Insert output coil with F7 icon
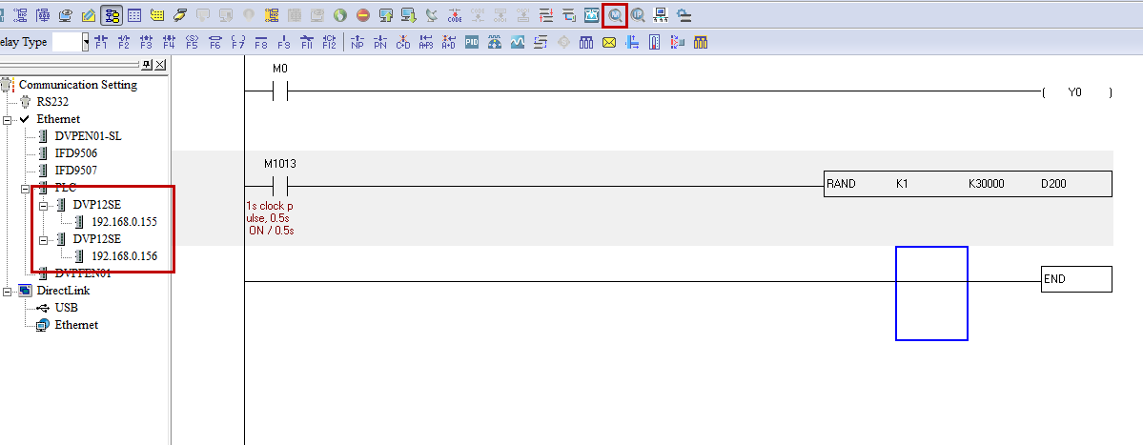 [237, 43]
